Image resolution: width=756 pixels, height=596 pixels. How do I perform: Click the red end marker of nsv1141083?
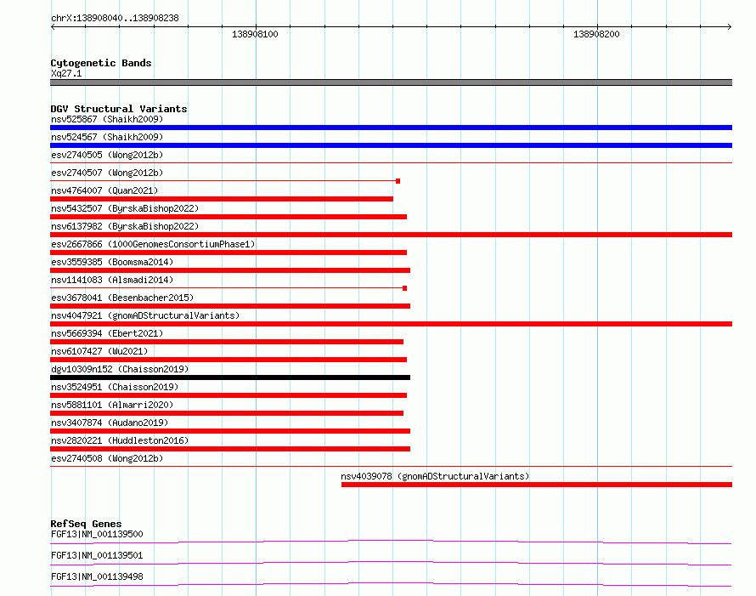[404, 288]
